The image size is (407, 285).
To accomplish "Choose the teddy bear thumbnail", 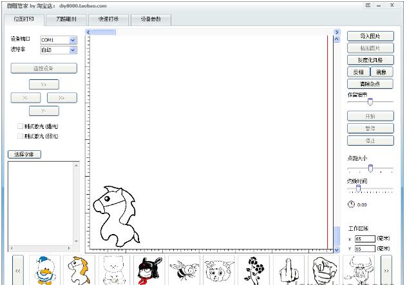I will click(113, 270).
